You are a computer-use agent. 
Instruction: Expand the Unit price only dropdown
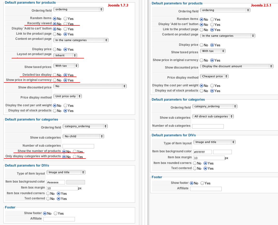coord(67,96)
